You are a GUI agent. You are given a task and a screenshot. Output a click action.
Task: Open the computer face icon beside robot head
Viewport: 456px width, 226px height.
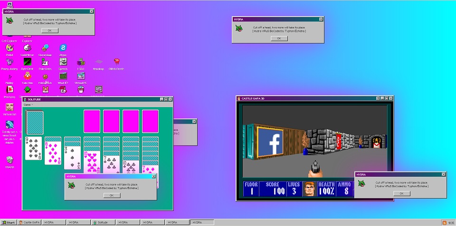pyautogui.click(x=99, y=90)
